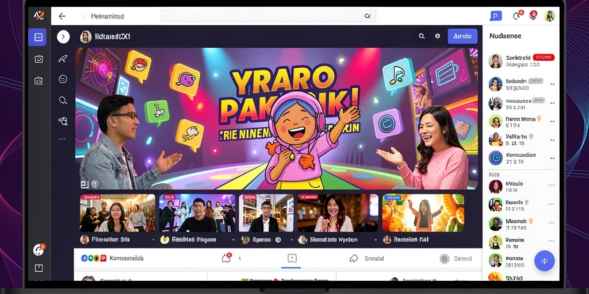Image resolution: width=589 pixels, height=294 pixels.
Task: Open notifications icon with red badge, top right
Action: point(518,16)
